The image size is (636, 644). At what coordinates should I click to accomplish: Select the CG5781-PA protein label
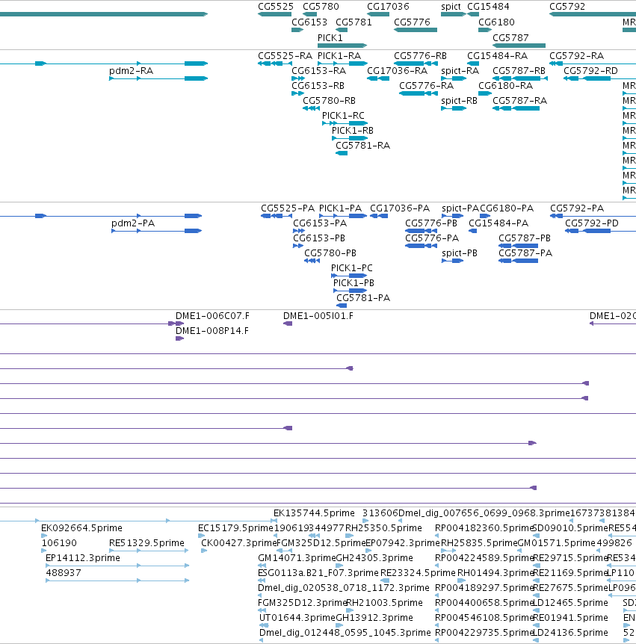(363, 298)
